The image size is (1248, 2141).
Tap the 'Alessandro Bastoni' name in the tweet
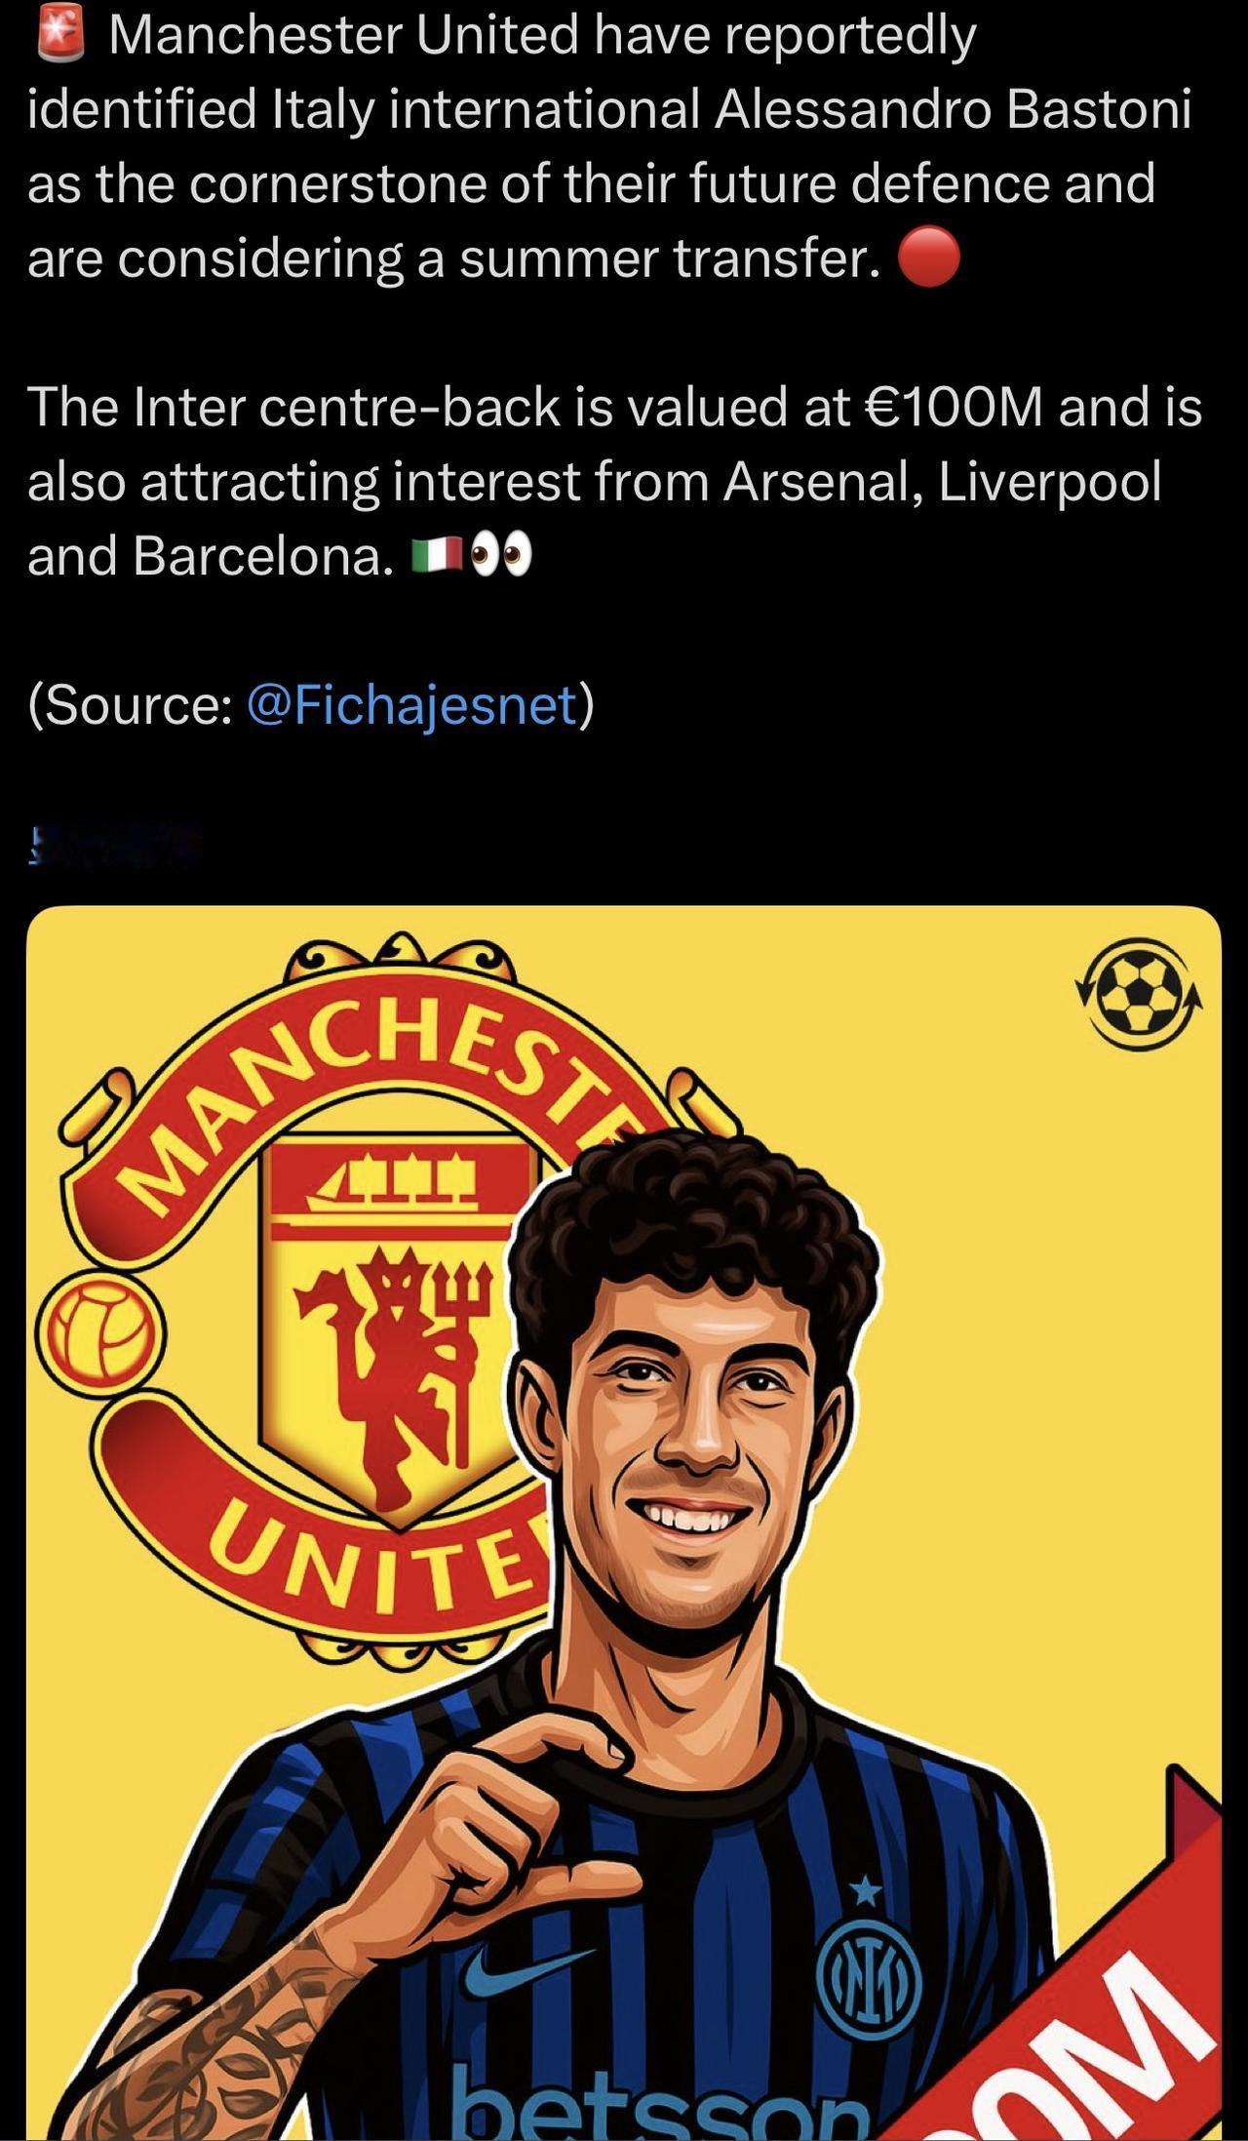tap(953, 109)
